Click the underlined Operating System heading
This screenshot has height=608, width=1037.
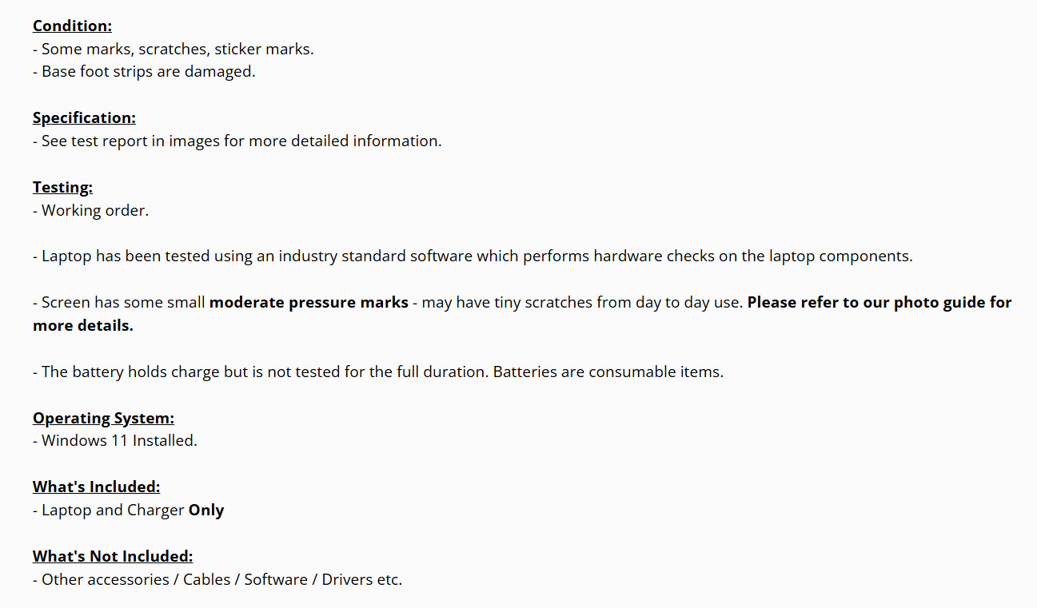(103, 418)
